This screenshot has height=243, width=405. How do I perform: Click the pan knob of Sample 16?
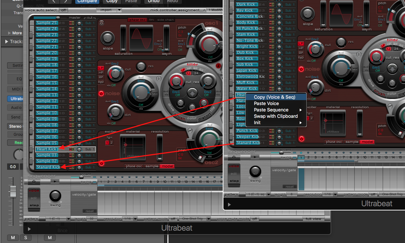click(x=79, y=77)
